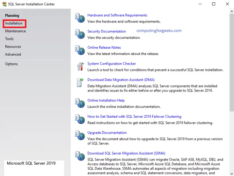Open the Advanced category
This screenshot has width=234, height=176.
[x=13, y=54]
